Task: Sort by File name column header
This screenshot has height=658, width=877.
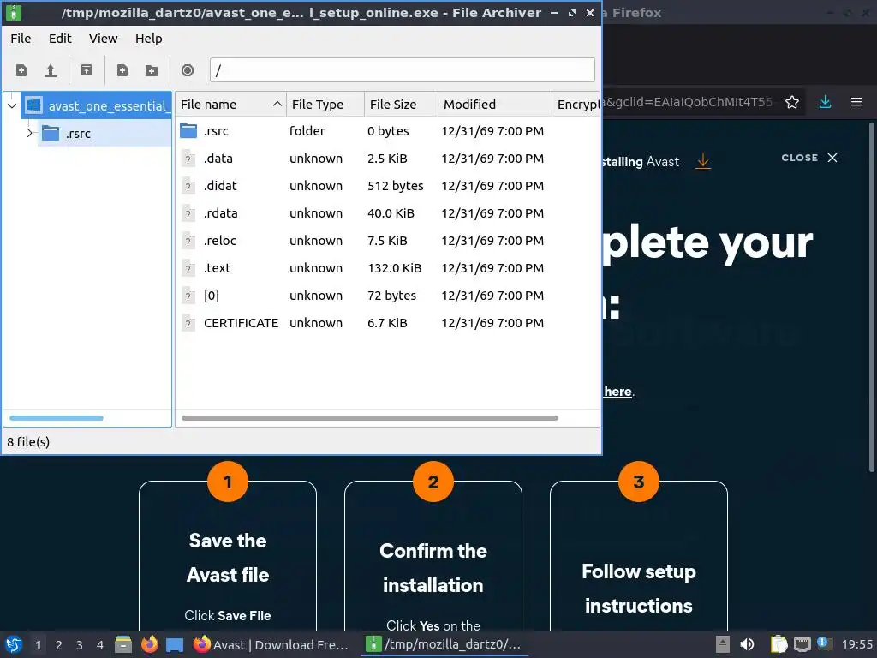Action: pyautogui.click(x=230, y=105)
